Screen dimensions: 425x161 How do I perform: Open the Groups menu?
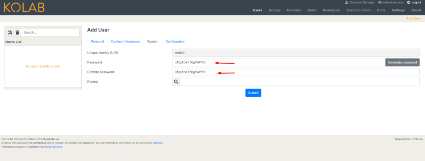pyautogui.click(x=275, y=10)
